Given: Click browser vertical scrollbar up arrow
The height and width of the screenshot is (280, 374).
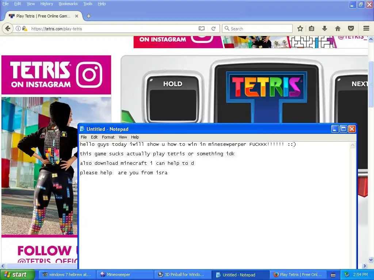Looking at the screenshot, I should click(371, 39).
